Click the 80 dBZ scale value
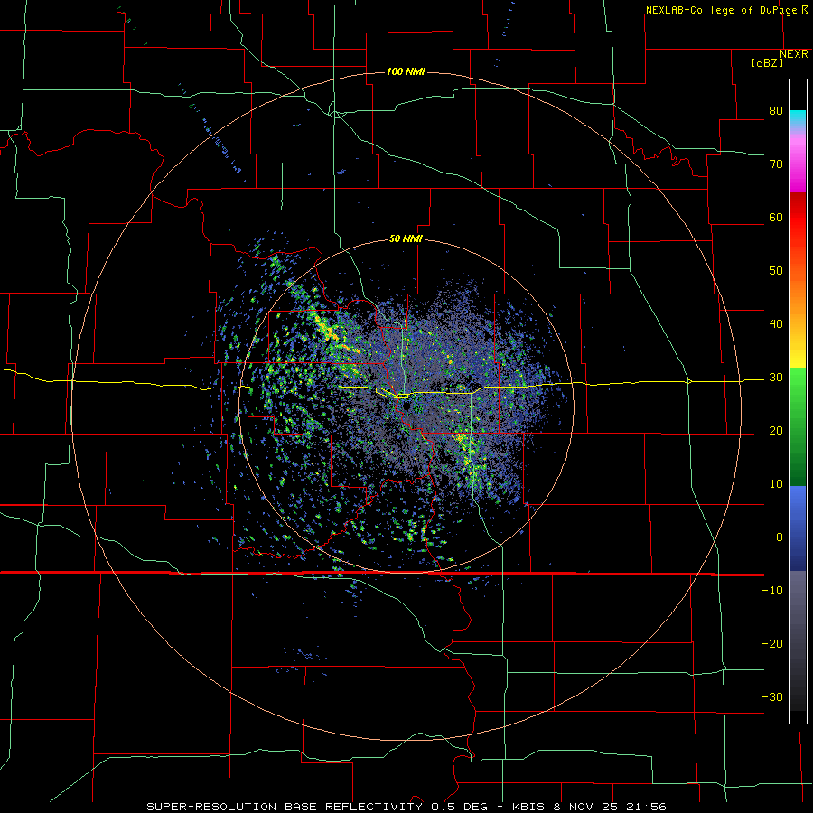The image size is (813, 813). pos(776,111)
